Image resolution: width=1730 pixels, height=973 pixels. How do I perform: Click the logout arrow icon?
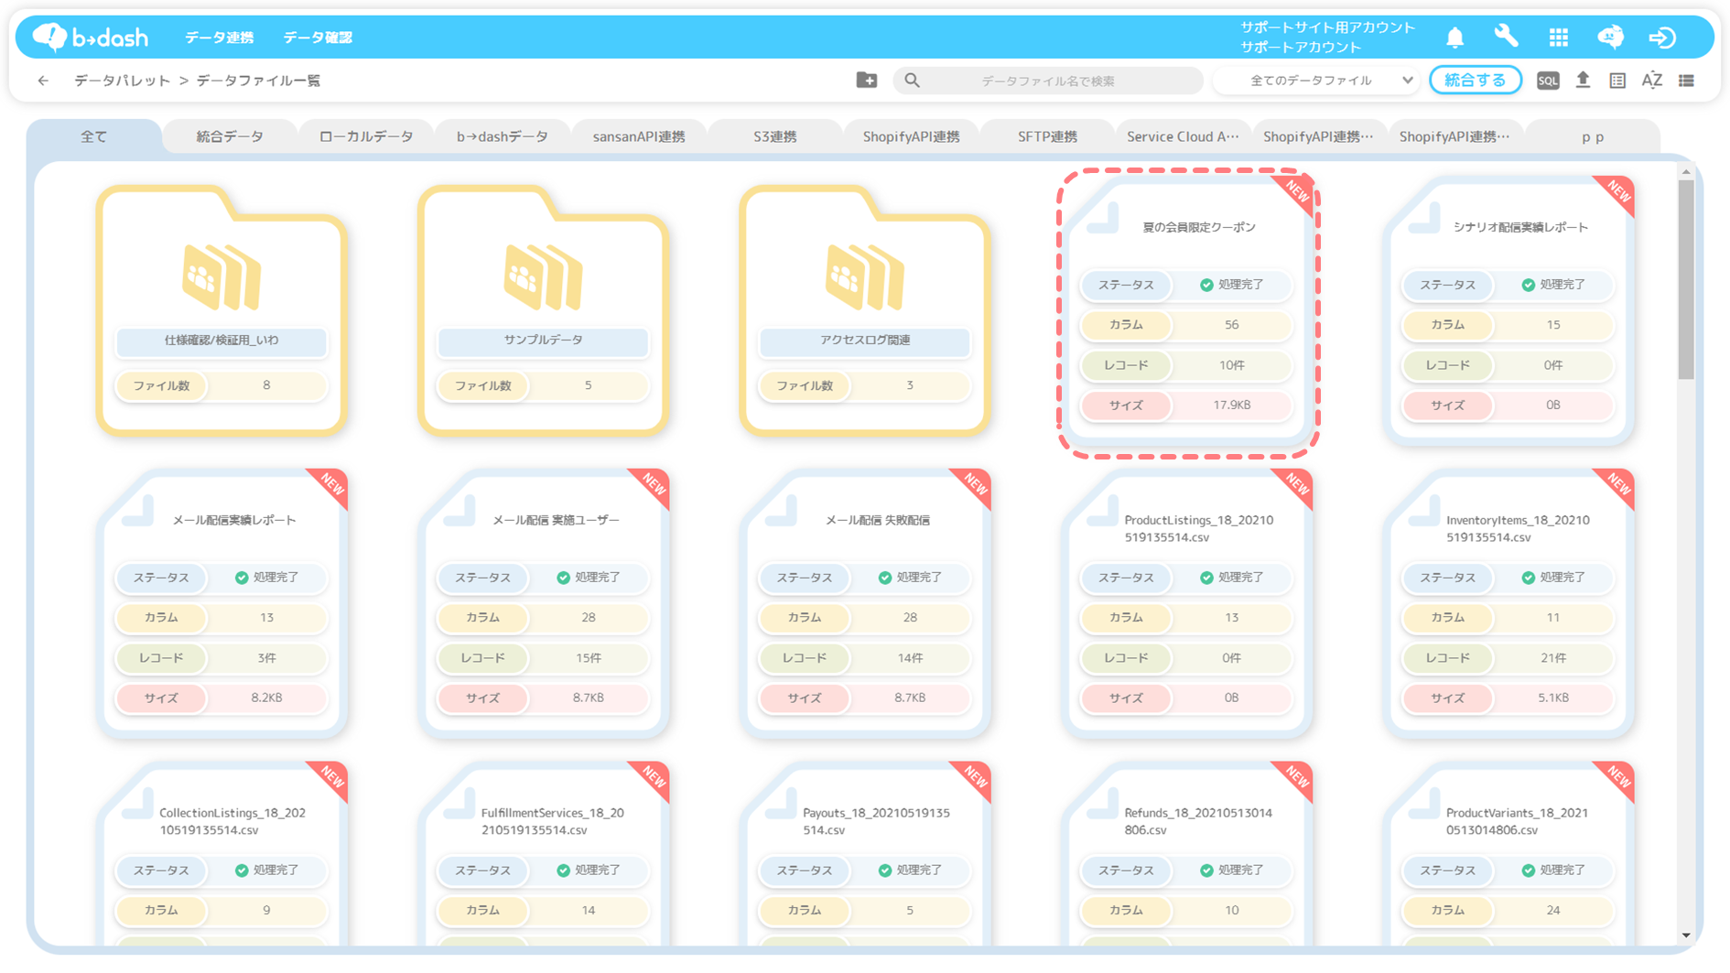(x=1662, y=37)
